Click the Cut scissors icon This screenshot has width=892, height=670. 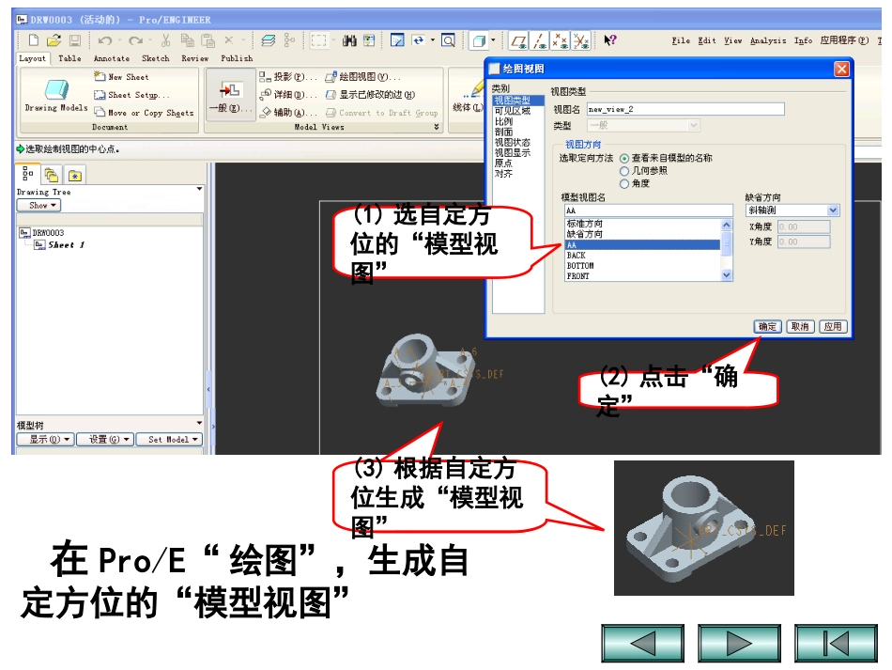(x=165, y=39)
